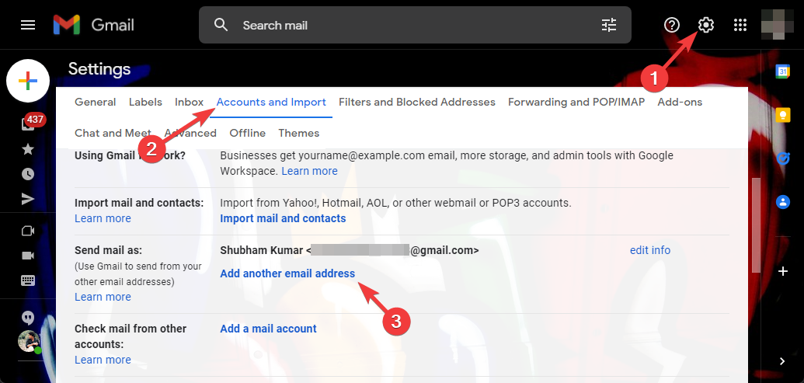Click the Settings heading text
The image size is (804, 383).
point(99,68)
